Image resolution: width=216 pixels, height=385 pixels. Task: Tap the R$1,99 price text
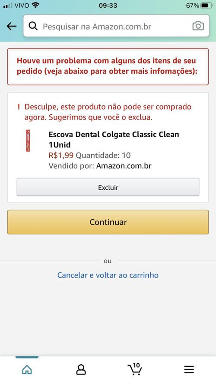[x=61, y=155]
